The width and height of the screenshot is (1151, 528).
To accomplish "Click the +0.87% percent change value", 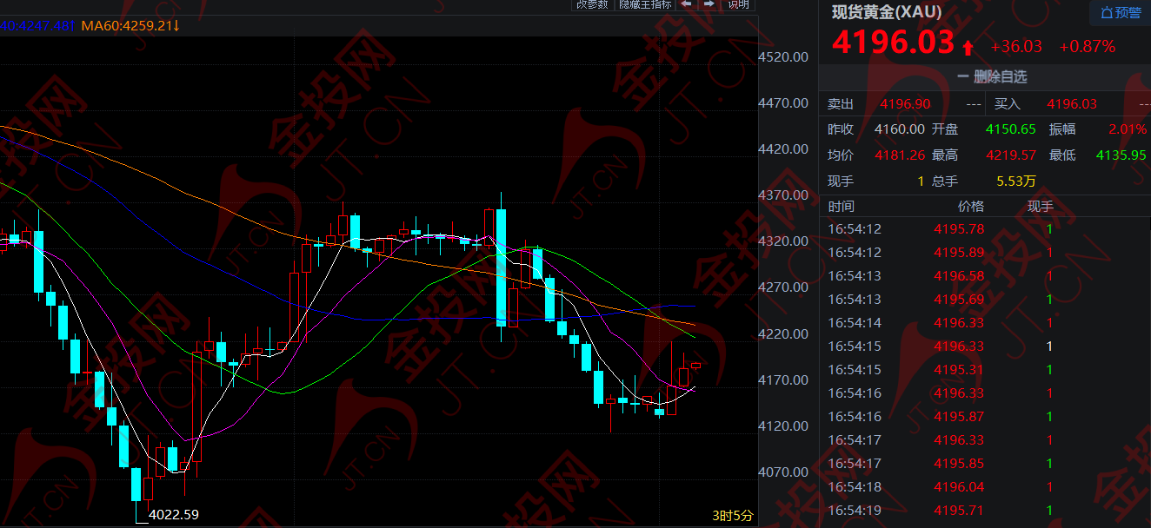I will pos(1087,47).
